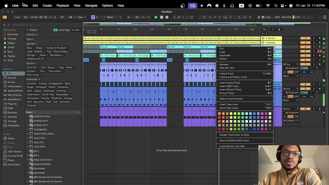Open the Apple menu

6,5
